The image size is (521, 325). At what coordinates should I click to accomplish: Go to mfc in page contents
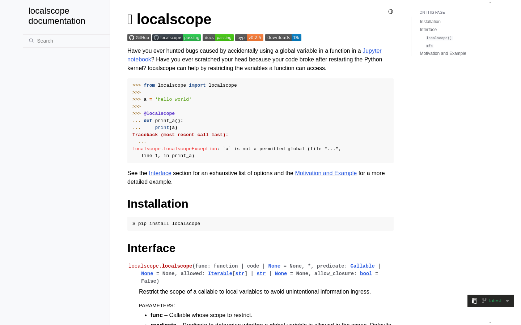[429, 46]
